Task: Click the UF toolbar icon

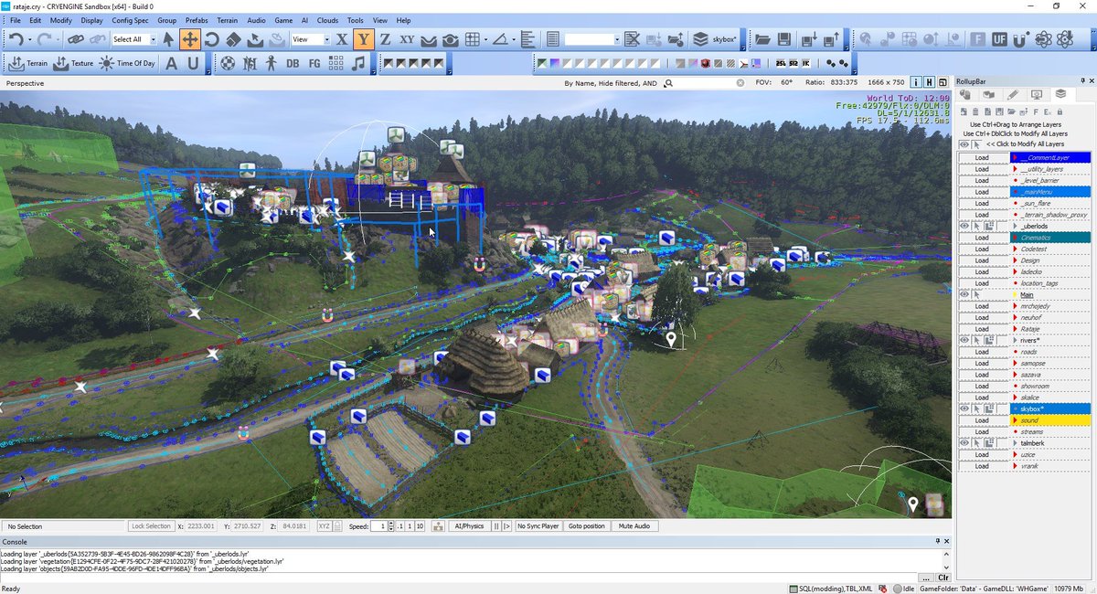Action: click(x=999, y=39)
